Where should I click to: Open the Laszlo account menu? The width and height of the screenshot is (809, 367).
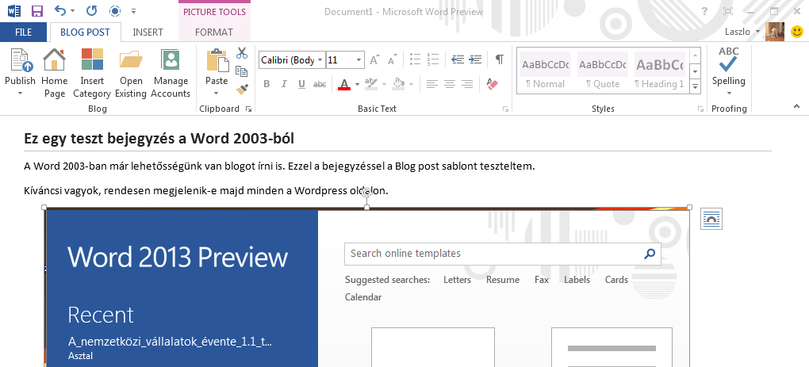click(742, 32)
